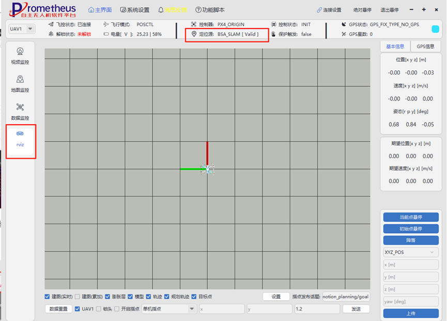The height and width of the screenshot is (321, 447).
Task: Click the 消息反馈 bell icon
Action: 161,10
